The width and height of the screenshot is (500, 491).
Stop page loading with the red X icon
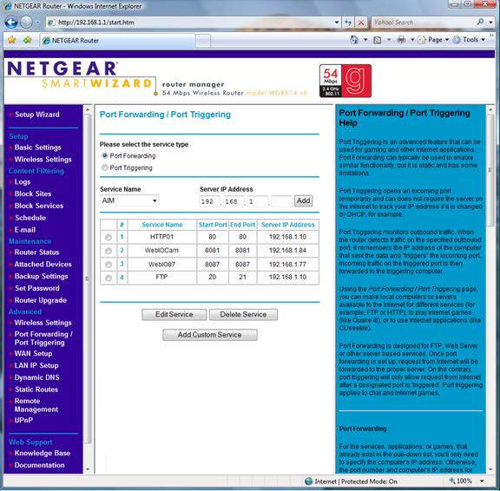361,23
